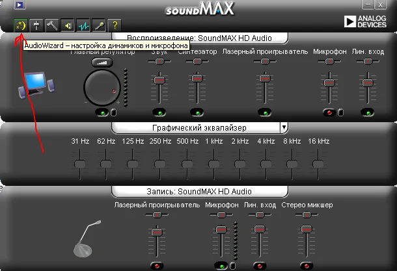397x271 pixels.
Task: Click Синтезатор balance slider thumb
Action: pyautogui.click(x=197, y=62)
